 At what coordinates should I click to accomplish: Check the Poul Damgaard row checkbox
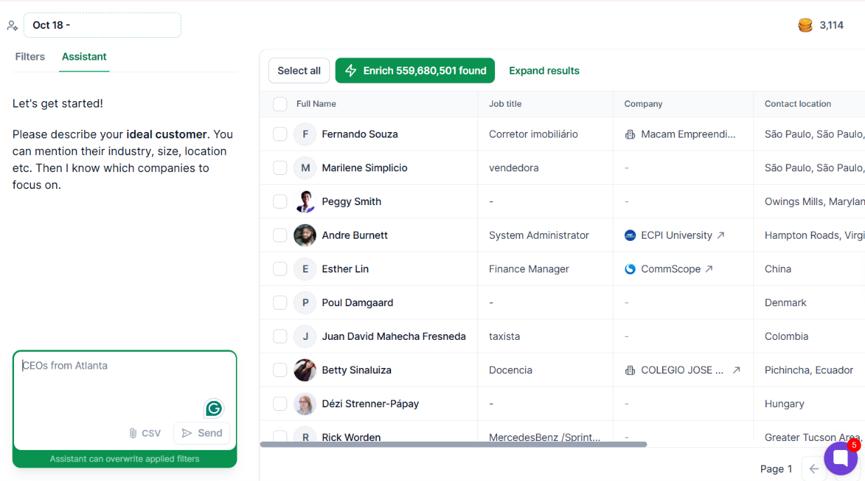point(280,303)
